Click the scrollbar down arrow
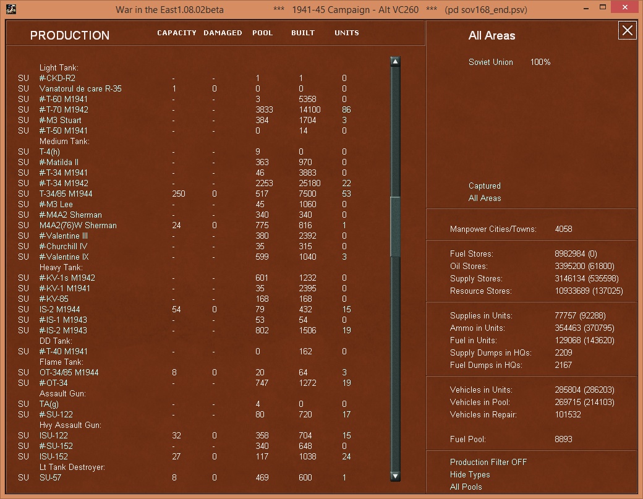This screenshot has width=643, height=499. pos(394,477)
